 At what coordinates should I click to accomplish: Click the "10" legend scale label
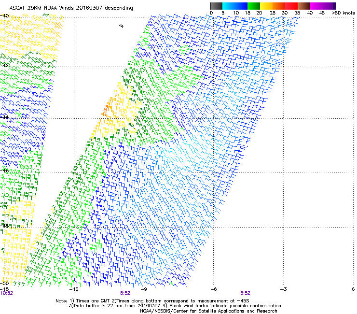coord(236,13)
